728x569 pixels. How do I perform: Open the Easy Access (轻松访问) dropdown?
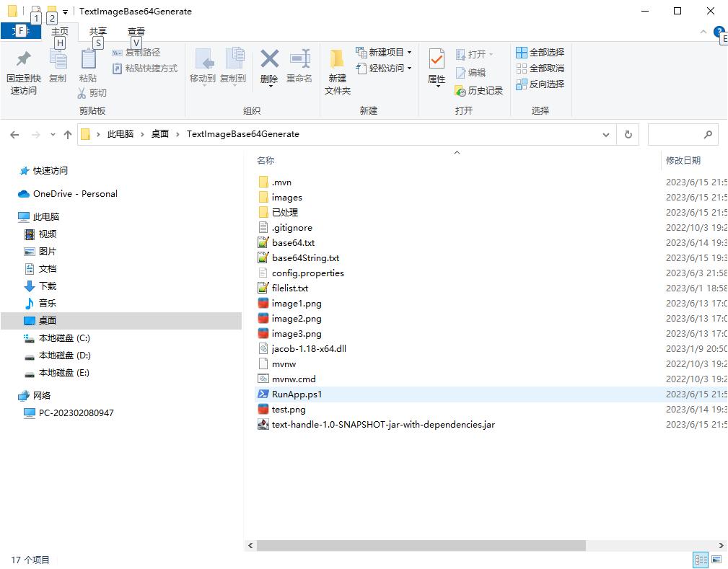[384, 69]
